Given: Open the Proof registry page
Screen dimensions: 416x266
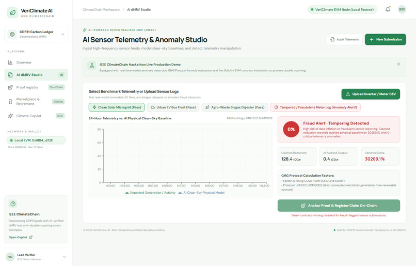Looking at the screenshot, I should 36,87.
